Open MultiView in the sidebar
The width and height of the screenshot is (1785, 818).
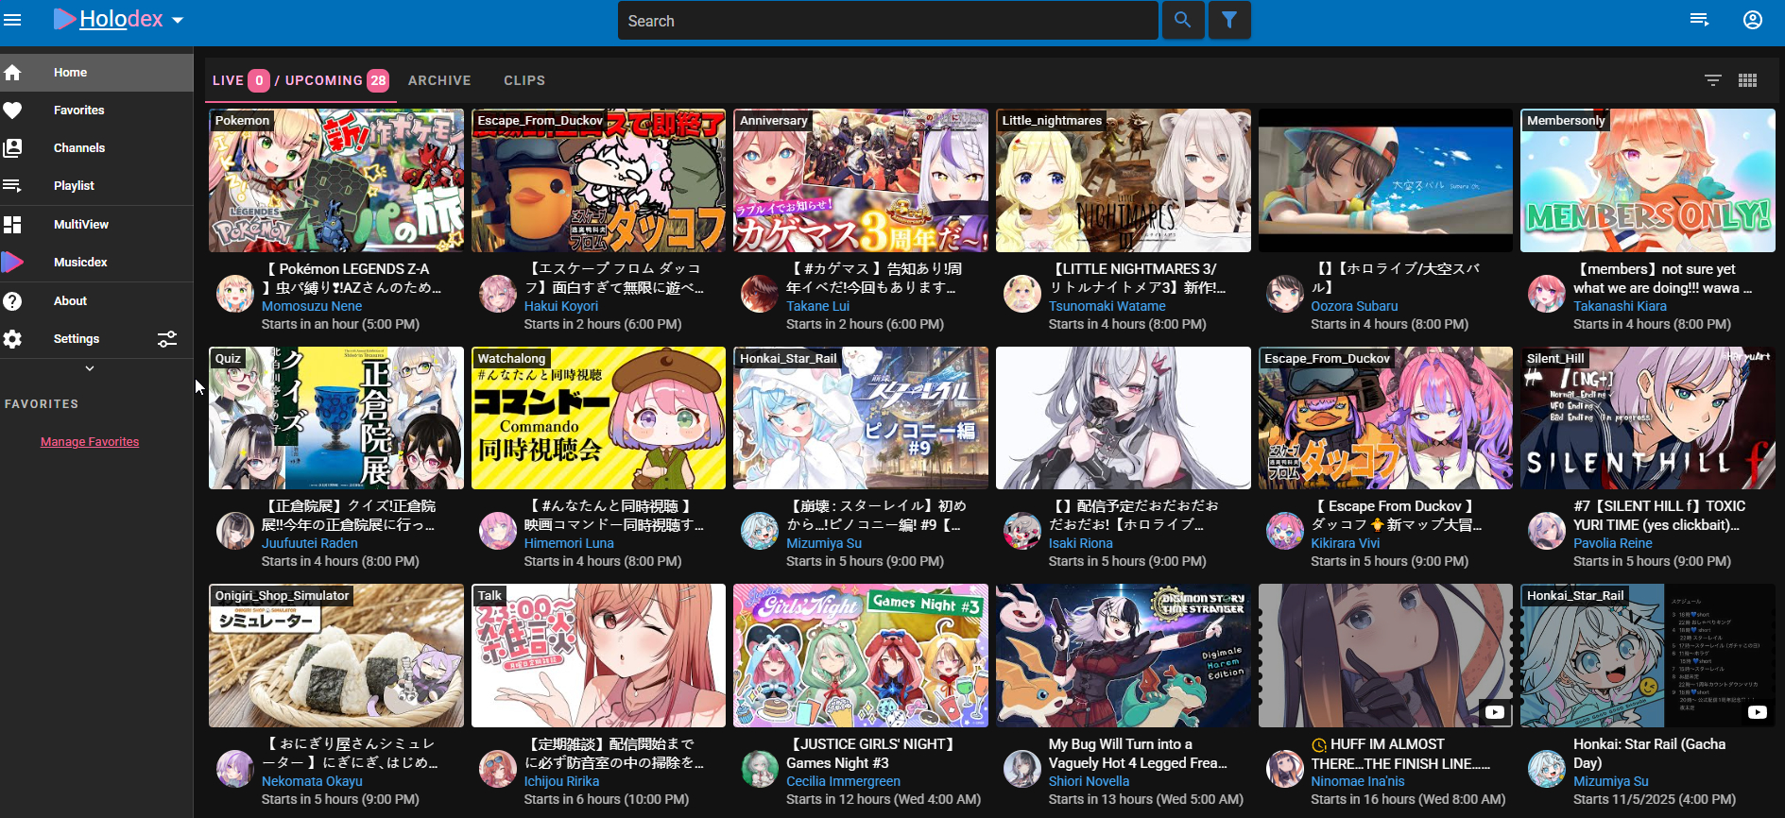(96, 225)
